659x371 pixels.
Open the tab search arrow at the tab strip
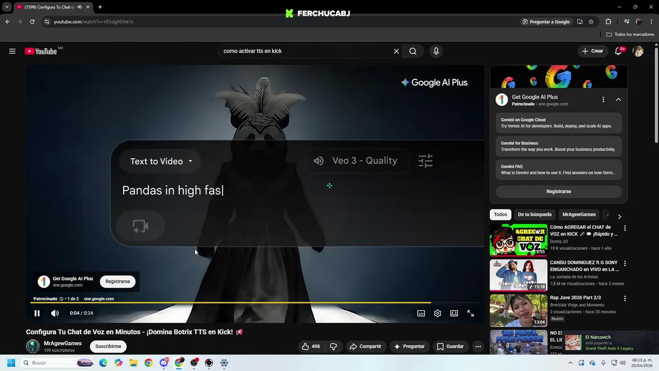tap(7, 7)
